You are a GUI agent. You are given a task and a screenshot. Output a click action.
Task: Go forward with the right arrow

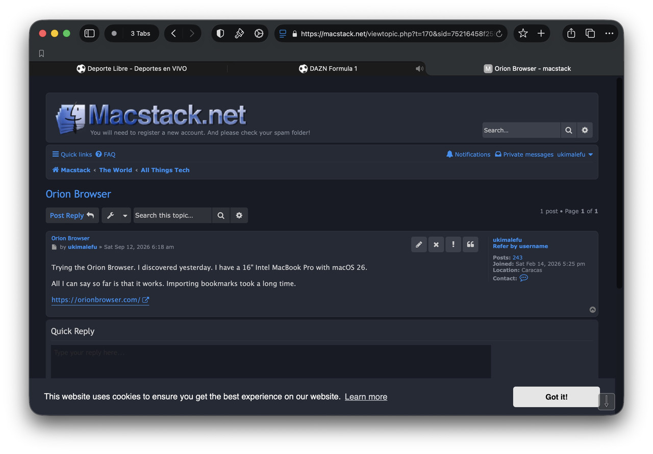pyautogui.click(x=192, y=33)
